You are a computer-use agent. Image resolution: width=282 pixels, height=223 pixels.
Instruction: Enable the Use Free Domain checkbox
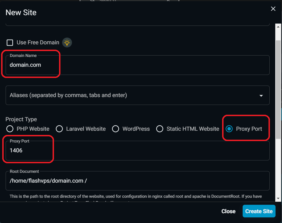(x=10, y=43)
